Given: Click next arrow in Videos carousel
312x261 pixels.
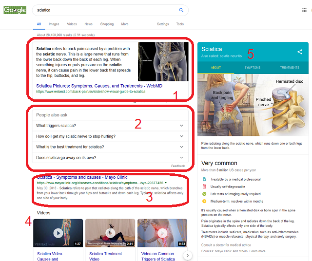Looking at the screenshot, I should click(188, 255).
